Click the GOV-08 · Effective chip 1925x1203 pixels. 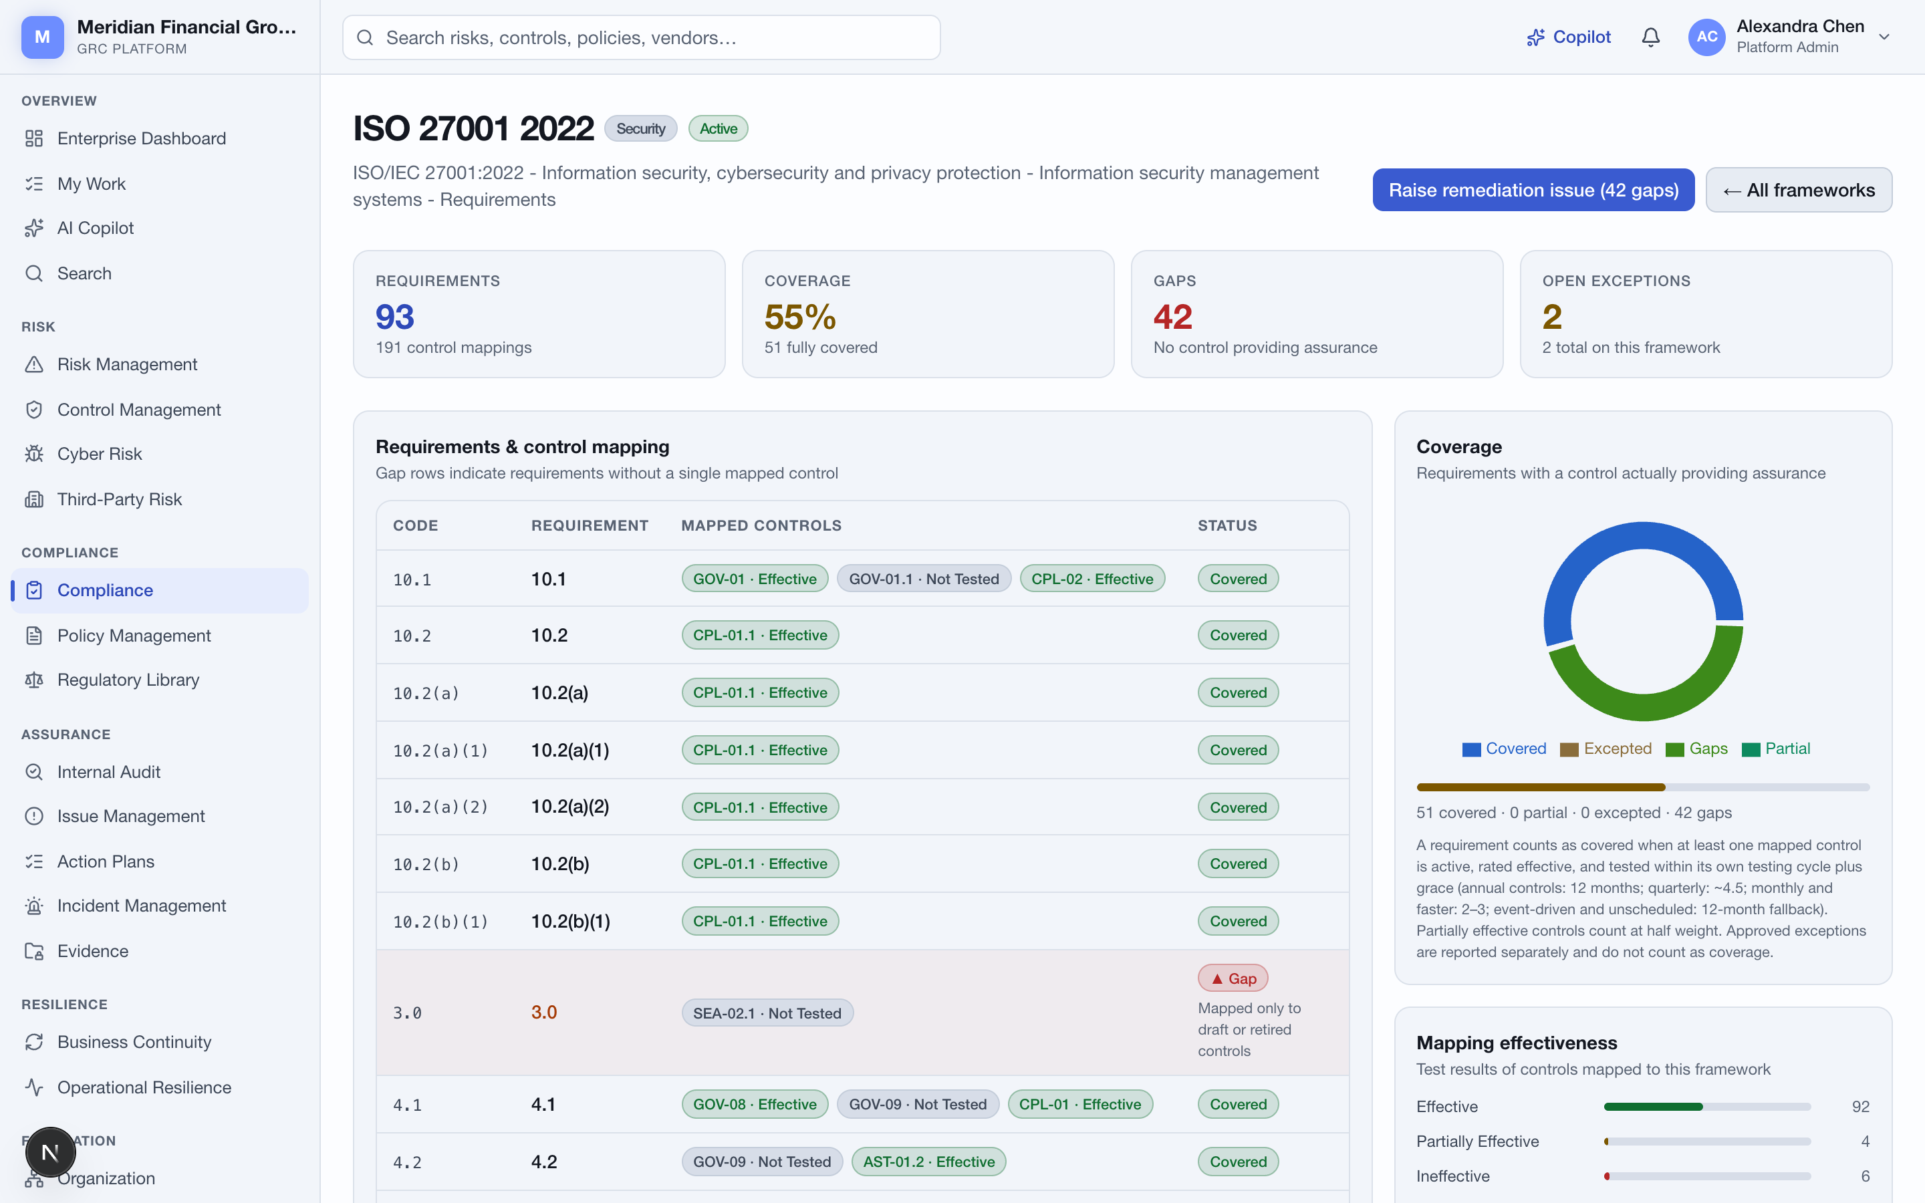(754, 1104)
